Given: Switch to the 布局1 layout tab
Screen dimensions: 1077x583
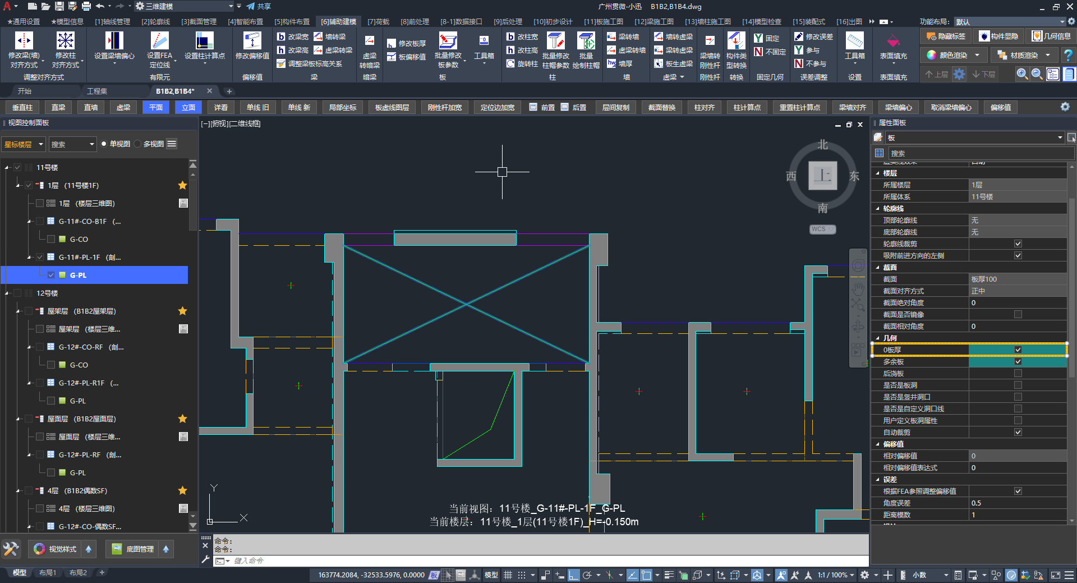Looking at the screenshot, I should click(x=48, y=573).
